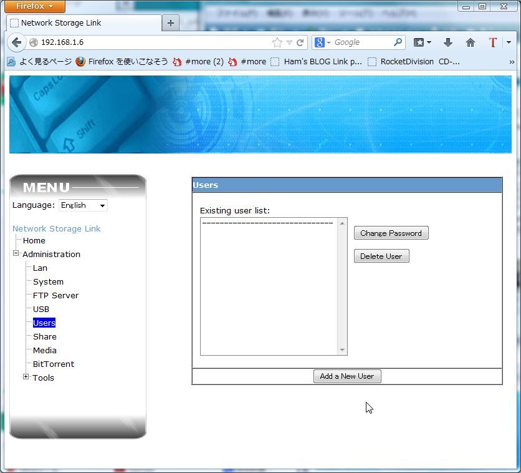Open the Firefox を使いこなそう bookmark

(x=122, y=62)
